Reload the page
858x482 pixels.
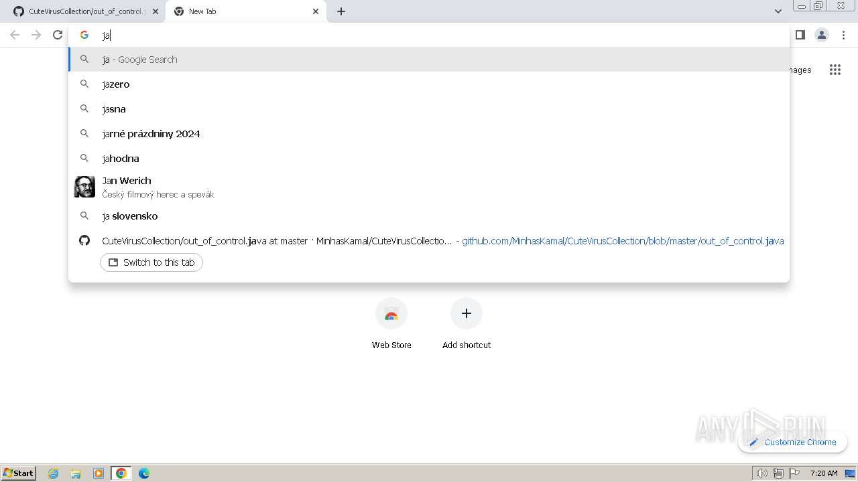tap(58, 35)
